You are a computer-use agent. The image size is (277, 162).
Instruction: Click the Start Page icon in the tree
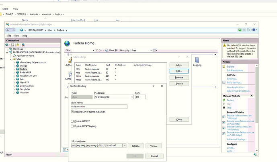coord(11,49)
